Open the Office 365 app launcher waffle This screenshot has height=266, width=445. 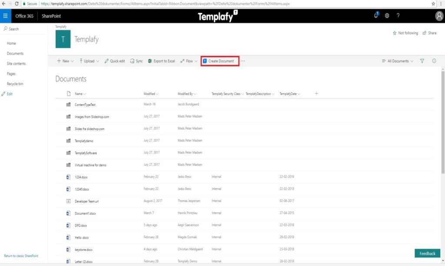[5, 16]
